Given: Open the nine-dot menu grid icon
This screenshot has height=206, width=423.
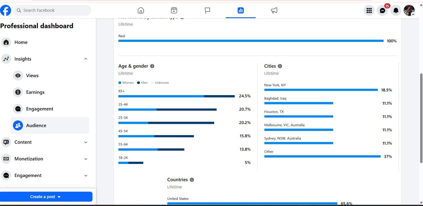Looking at the screenshot, I should tap(369, 10).
